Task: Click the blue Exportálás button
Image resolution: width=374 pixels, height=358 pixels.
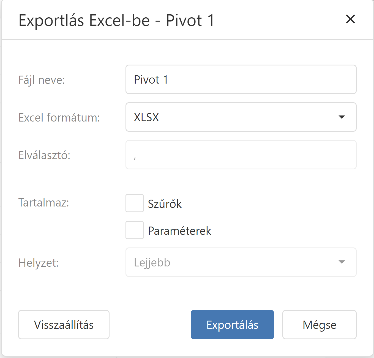Action: point(232,325)
